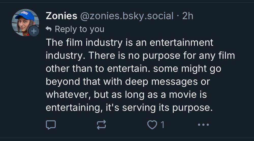Like the post with the heart icon
The width and height of the screenshot is (254, 141).
click(x=152, y=125)
